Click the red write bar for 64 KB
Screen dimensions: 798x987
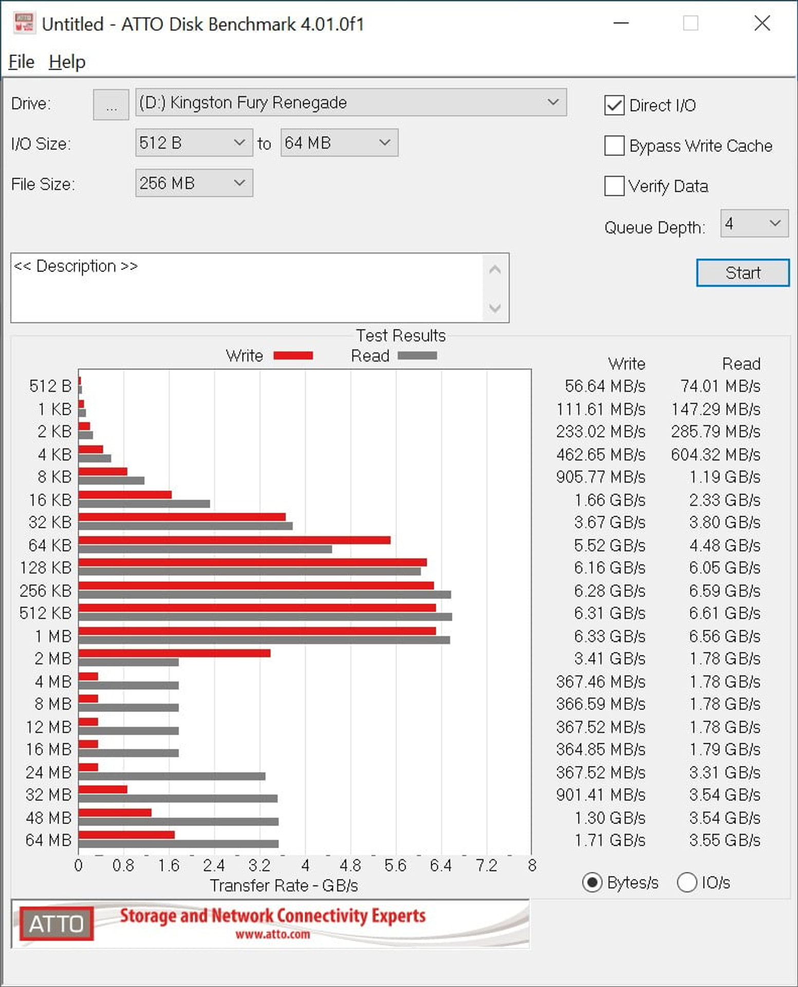coord(234,540)
